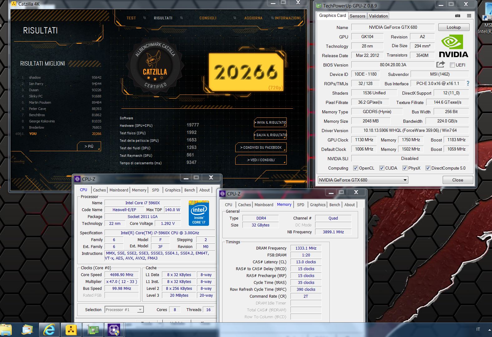Click the BIOS share/export arrow icon
The width and height of the screenshot is (492, 337).
[441, 65]
